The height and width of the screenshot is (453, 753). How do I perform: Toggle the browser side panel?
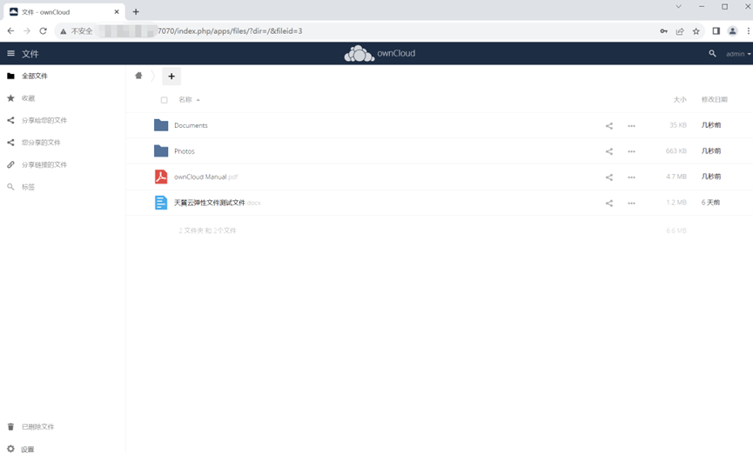point(716,30)
